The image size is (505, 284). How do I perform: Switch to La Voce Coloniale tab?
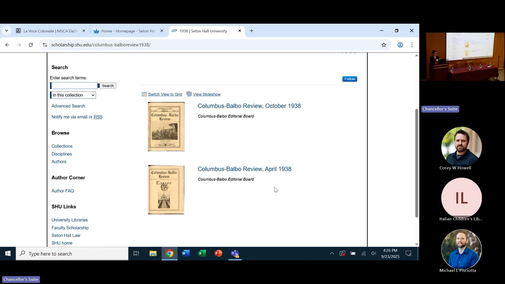50,31
